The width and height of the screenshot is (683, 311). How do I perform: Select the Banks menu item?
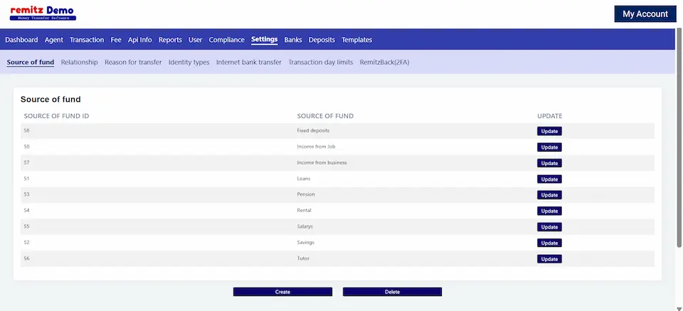[x=293, y=40]
